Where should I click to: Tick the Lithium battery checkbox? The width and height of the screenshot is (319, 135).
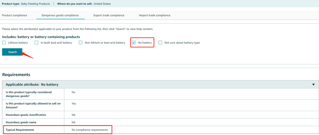(4, 43)
